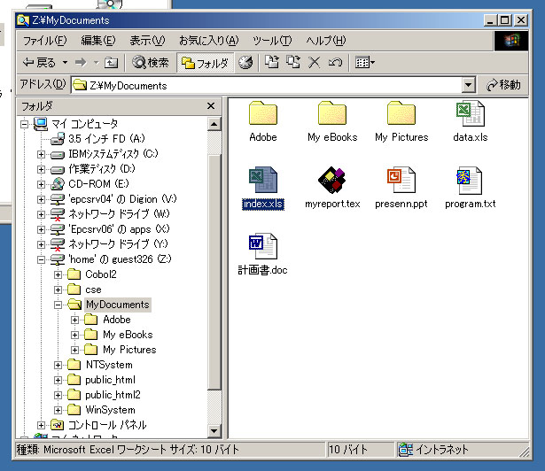Click the Forward arrow toolbar button
Viewport: 545px width, 471px height.
pos(81,63)
